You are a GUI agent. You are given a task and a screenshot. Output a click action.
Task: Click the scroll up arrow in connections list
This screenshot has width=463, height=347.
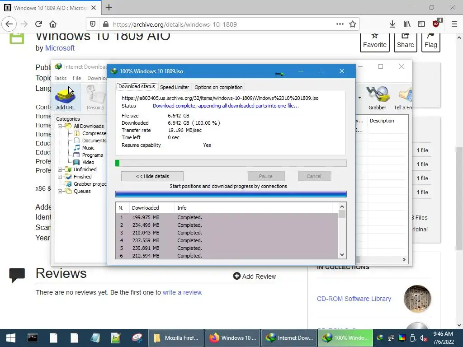click(x=342, y=206)
